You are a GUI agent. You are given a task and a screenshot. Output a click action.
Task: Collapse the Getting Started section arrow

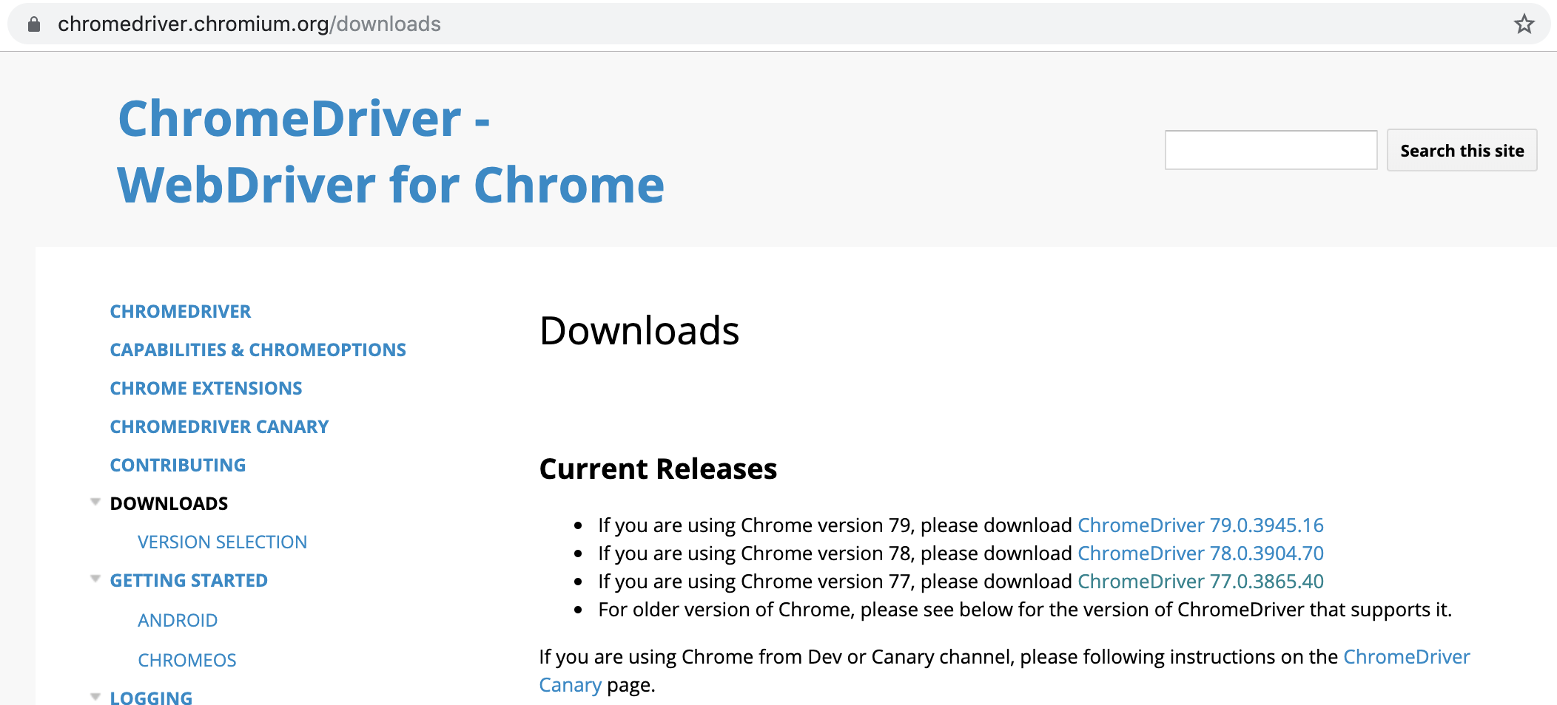click(95, 579)
